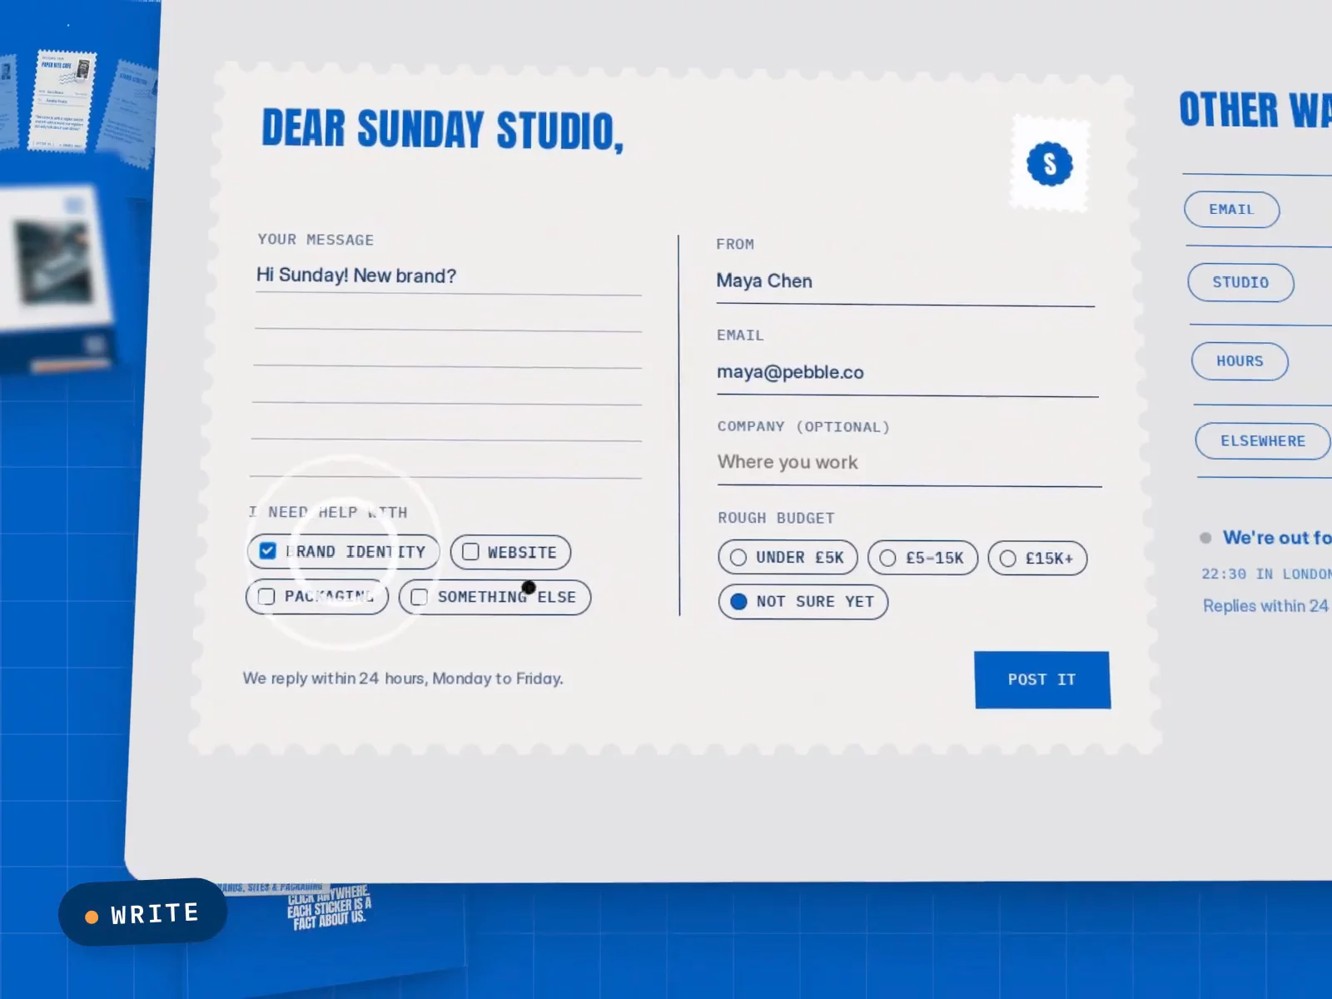Click the From name field
The height and width of the screenshot is (999, 1332).
(x=905, y=281)
